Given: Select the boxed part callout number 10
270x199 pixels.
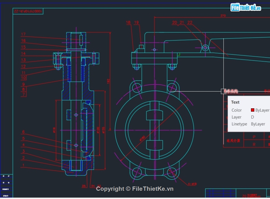Looking at the screenshot, I should pyautogui.click(x=23, y=78).
